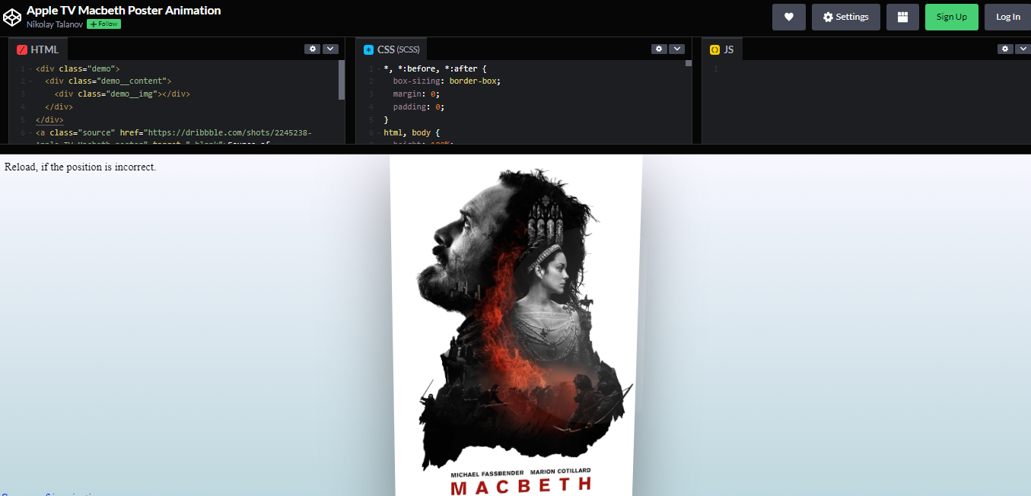The width and height of the screenshot is (1031, 496).
Task: Click the CSS editor scrollbar thumb
Action: [689, 63]
